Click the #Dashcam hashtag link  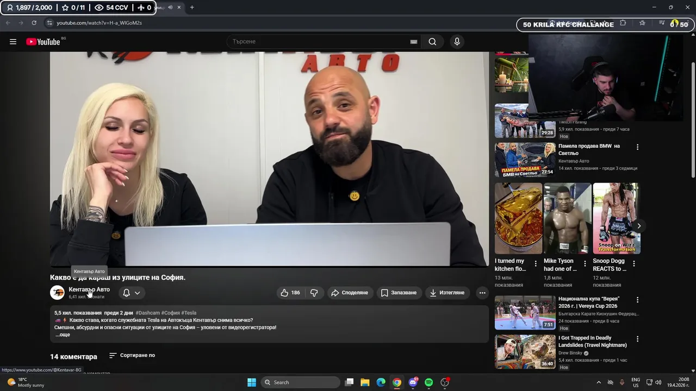(147, 313)
